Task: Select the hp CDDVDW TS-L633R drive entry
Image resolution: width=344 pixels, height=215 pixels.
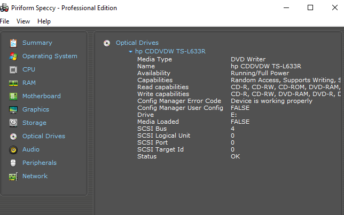Action: point(170,51)
